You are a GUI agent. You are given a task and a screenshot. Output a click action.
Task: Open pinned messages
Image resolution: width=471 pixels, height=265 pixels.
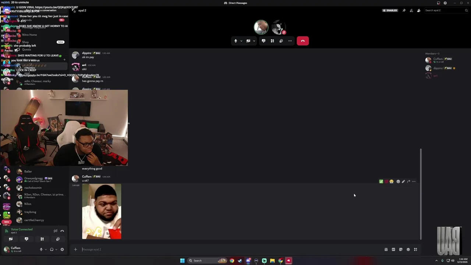coord(404,10)
